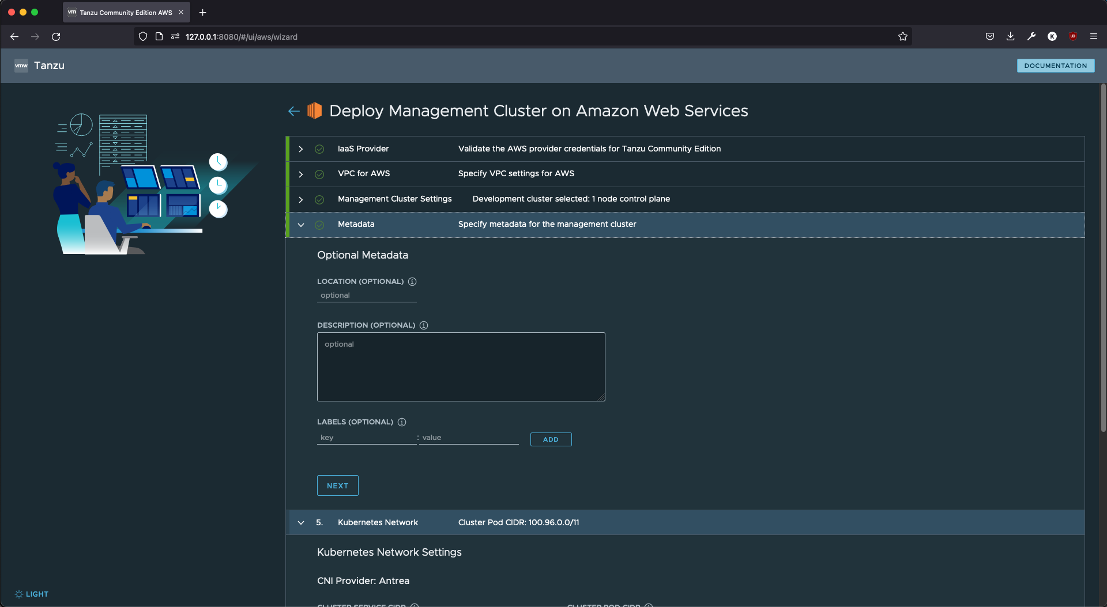The height and width of the screenshot is (607, 1107).
Task: Bookmark this page with the star
Action: click(903, 36)
